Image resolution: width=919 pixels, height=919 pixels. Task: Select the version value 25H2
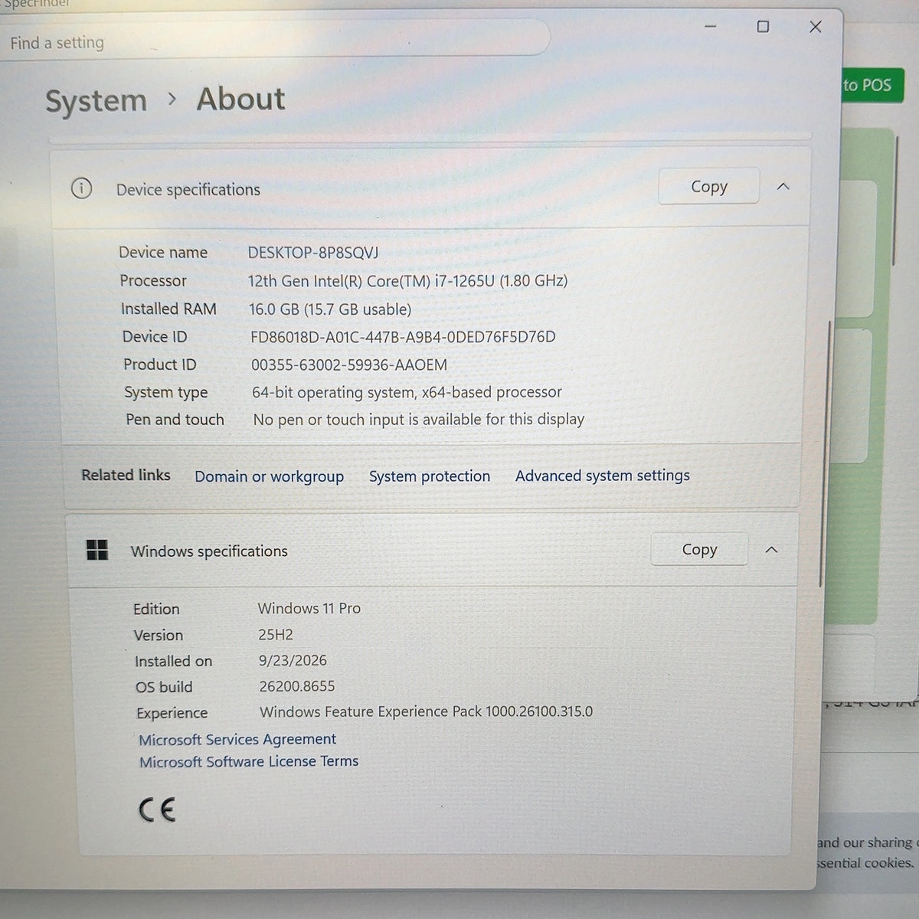point(276,634)
